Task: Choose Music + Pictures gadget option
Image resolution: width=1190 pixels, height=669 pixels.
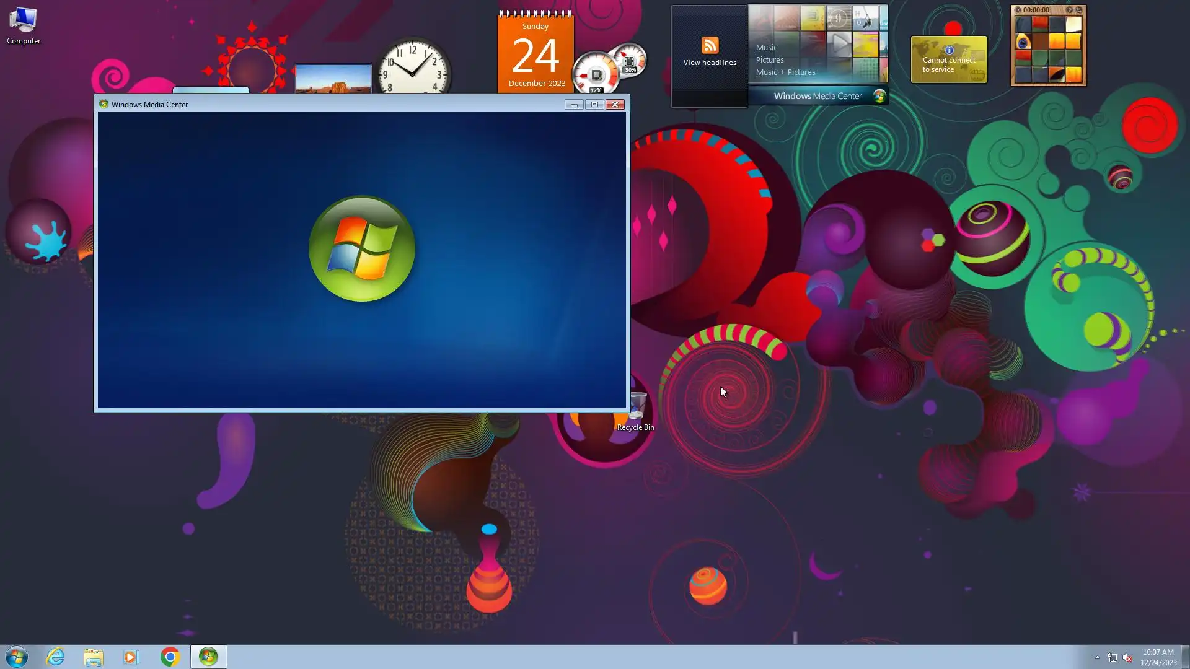Action: coord(785,72)
